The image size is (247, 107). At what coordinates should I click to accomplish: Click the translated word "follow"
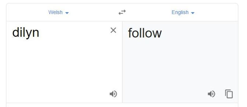(145, 33)
